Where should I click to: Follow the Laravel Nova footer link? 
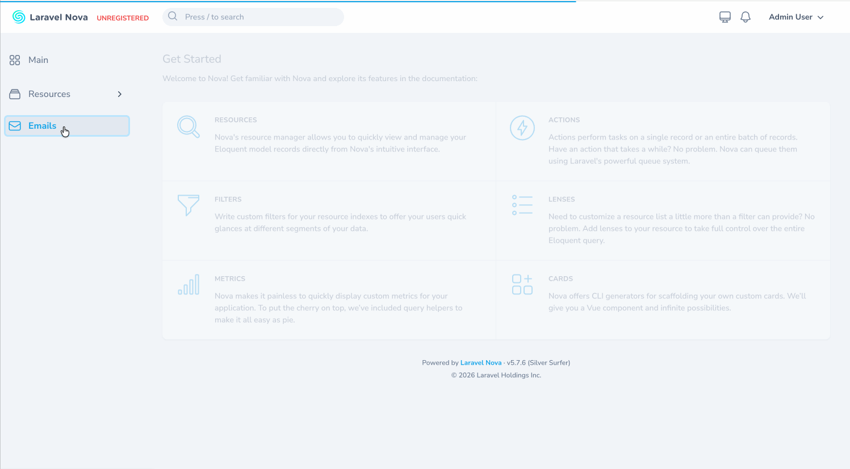coord(480,363)
